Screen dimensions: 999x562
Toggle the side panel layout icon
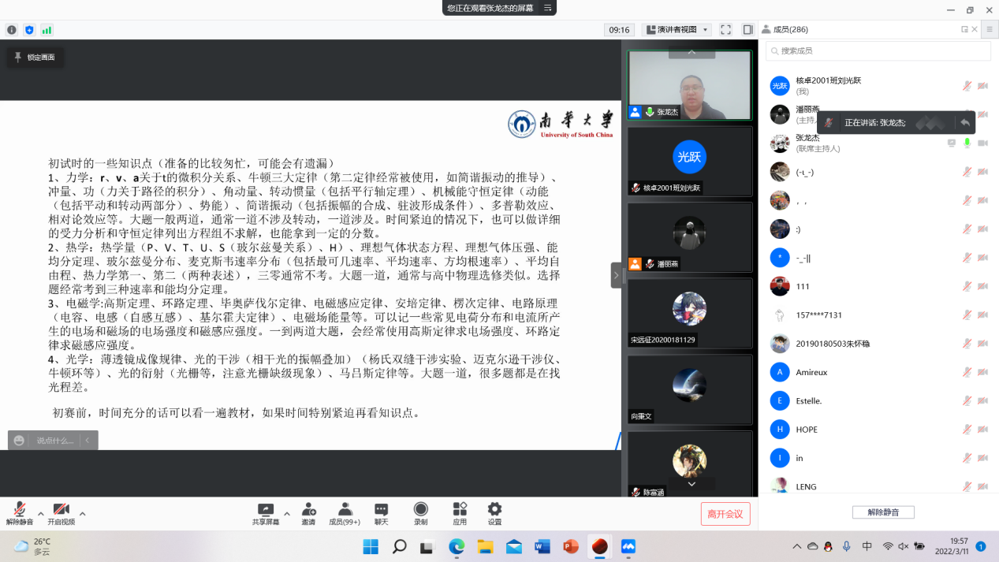746,30
